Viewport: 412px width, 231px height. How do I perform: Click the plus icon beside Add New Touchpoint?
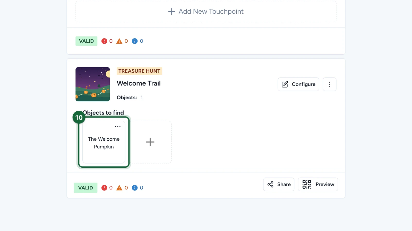(171, 12)
